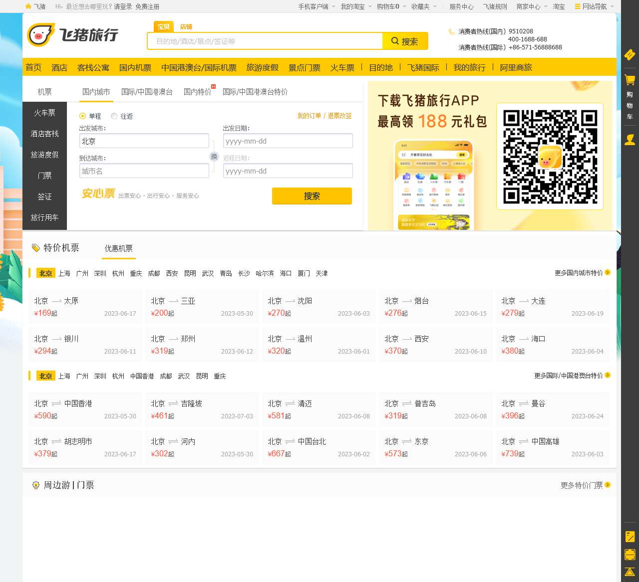The image size is (639, 582).
Task: Open 酒店客栈 in the side menu
Action: (45, 134)
